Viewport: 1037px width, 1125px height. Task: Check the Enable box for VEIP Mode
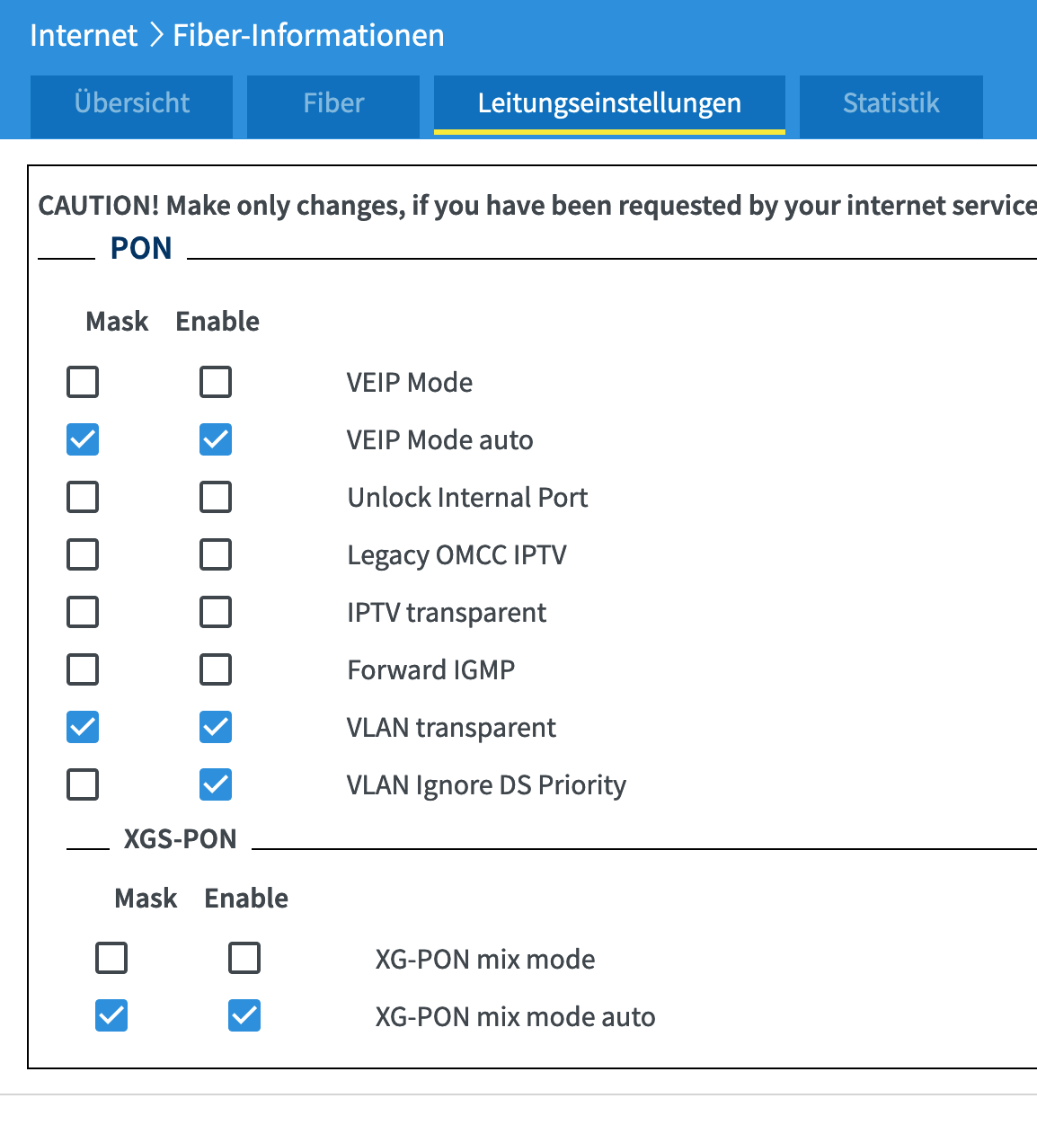tap(216, 382)
